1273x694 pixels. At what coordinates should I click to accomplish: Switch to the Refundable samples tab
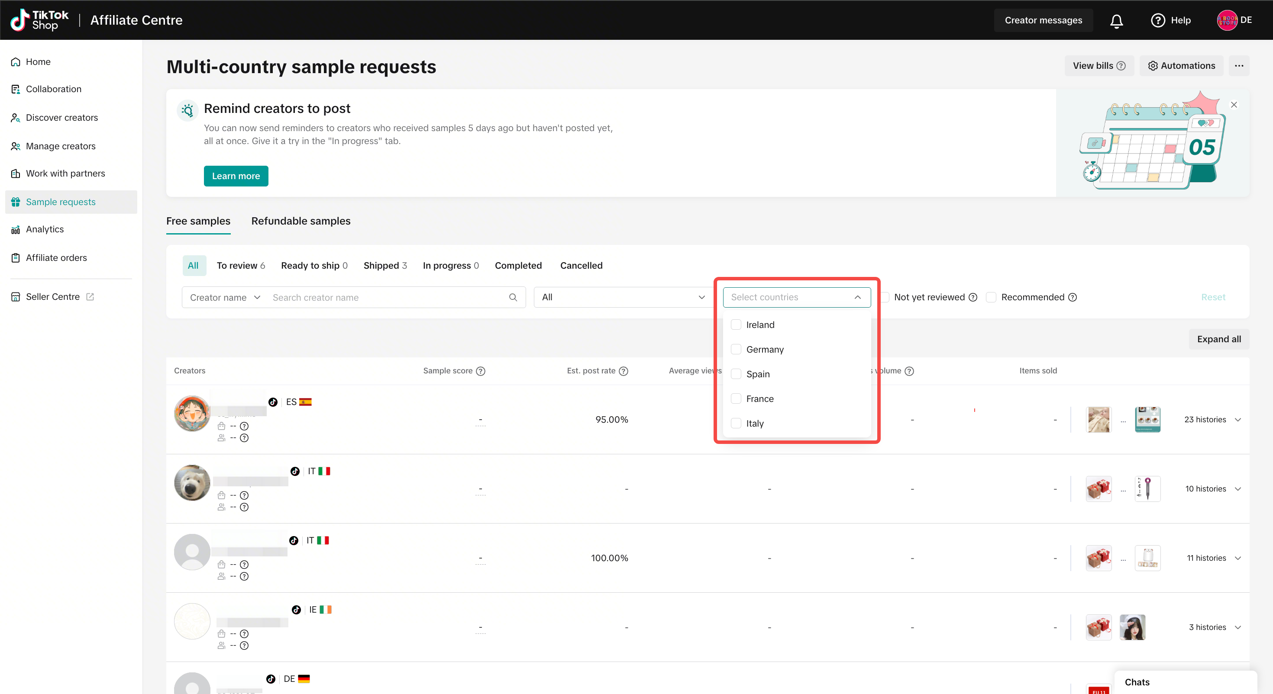point(300,221)
